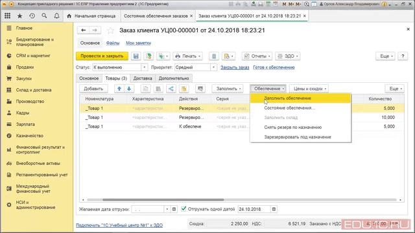Open Состояние обеспечения заказов tab
Screen dimensions: 415x233
[156, 16]
